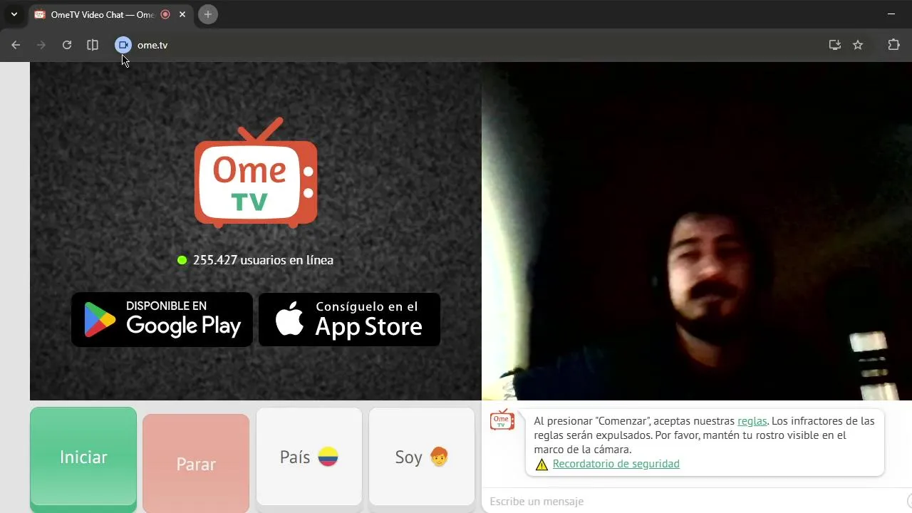Click the small OmeTV icon in chat

click(502, 420)
